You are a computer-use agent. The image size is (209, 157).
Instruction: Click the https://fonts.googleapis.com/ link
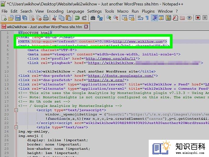tap(121, 76)
